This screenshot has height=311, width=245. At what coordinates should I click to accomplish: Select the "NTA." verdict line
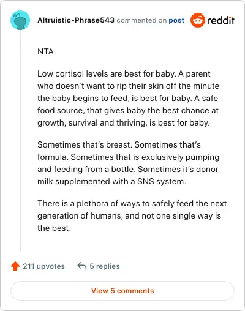point(47,51)
